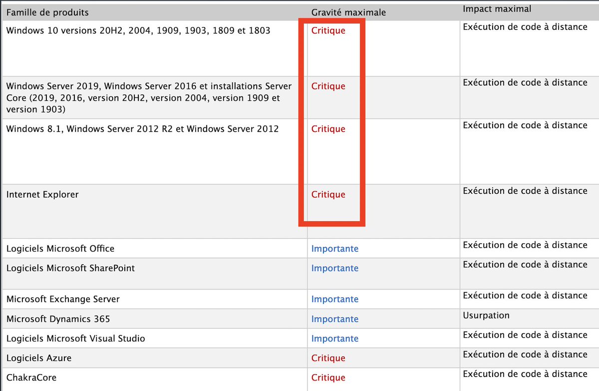The width and height of the screenshot is (599, 391).
Task: Click "Logiciels Microsoft Office" product name
Action: click(60, 249)
